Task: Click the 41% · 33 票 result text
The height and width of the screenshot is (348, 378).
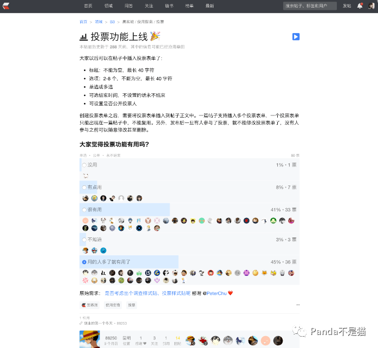Action: pyautogui.click(x=284, y=210)
